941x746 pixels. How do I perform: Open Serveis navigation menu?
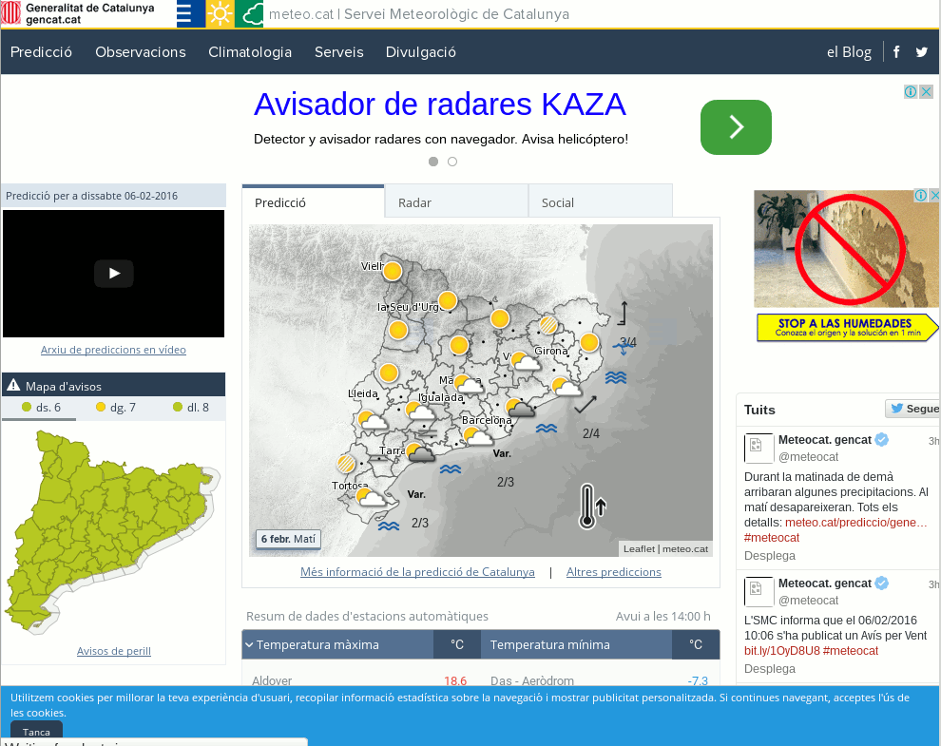pos(339,52)
